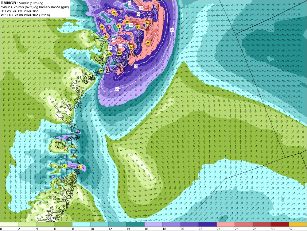The image size is (307, 231).
Task: Click the 24–26 m/s pink legend swatch
Action: click(226, 224)
